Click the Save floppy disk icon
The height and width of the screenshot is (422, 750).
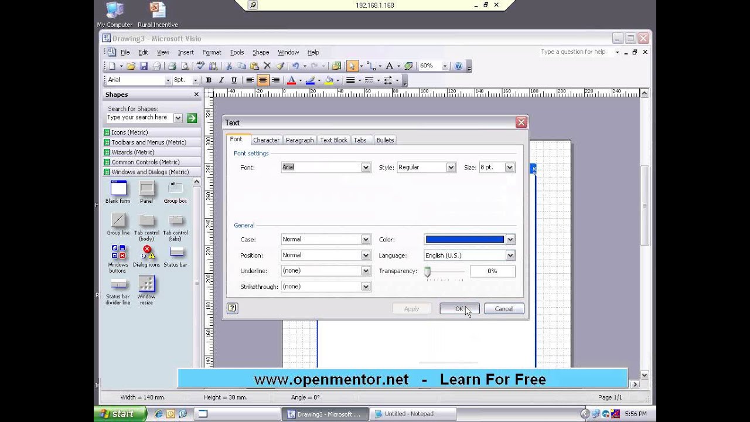click(144, 66)
